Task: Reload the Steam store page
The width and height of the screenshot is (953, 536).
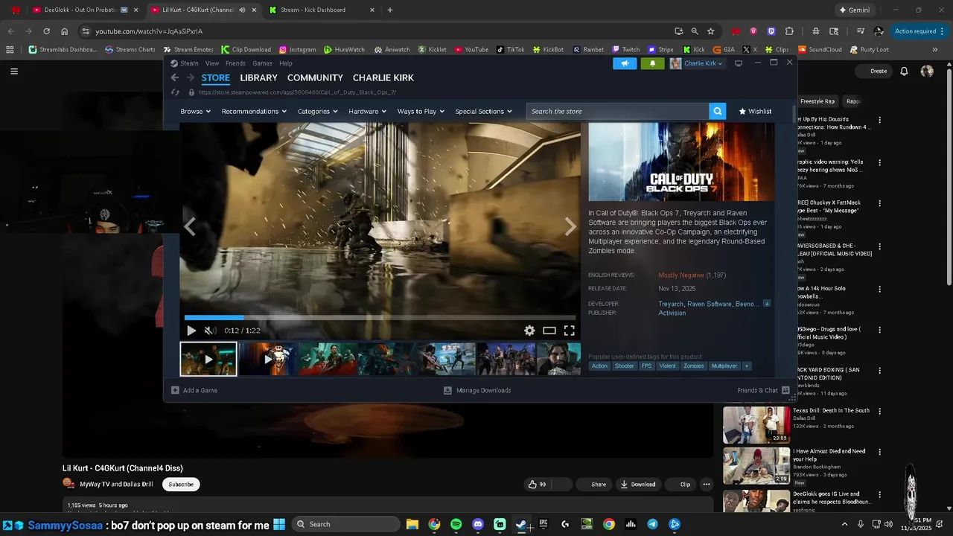Action: 175,92
